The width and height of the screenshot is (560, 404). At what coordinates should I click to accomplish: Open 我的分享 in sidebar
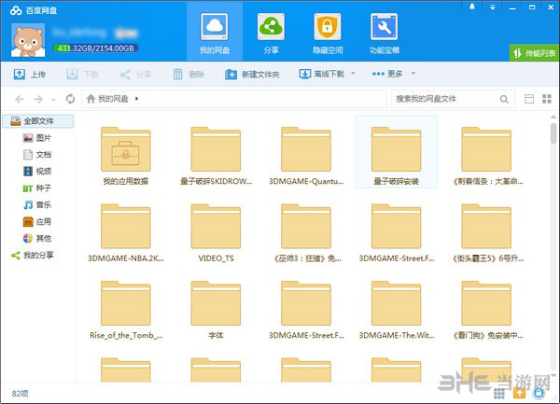pos(32,255)
